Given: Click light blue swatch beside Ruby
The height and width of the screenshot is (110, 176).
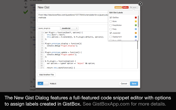Looking at the screenshot, I should [x=136, y=29].
